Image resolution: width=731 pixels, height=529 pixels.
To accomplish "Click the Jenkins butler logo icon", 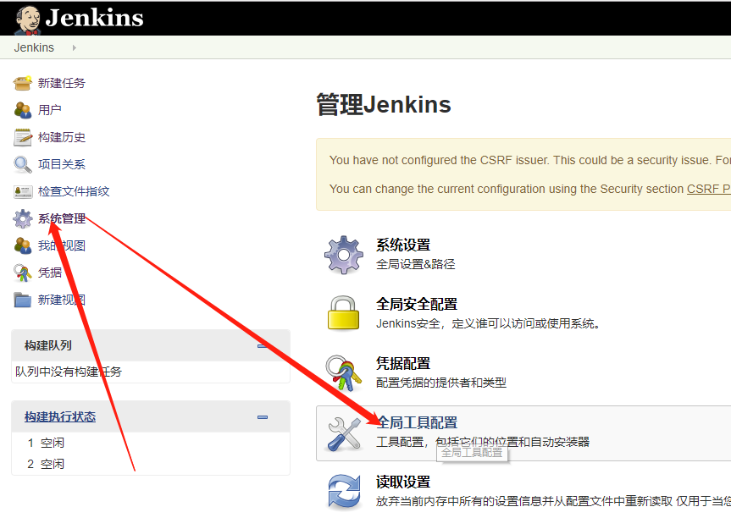I will pos(27,19).
